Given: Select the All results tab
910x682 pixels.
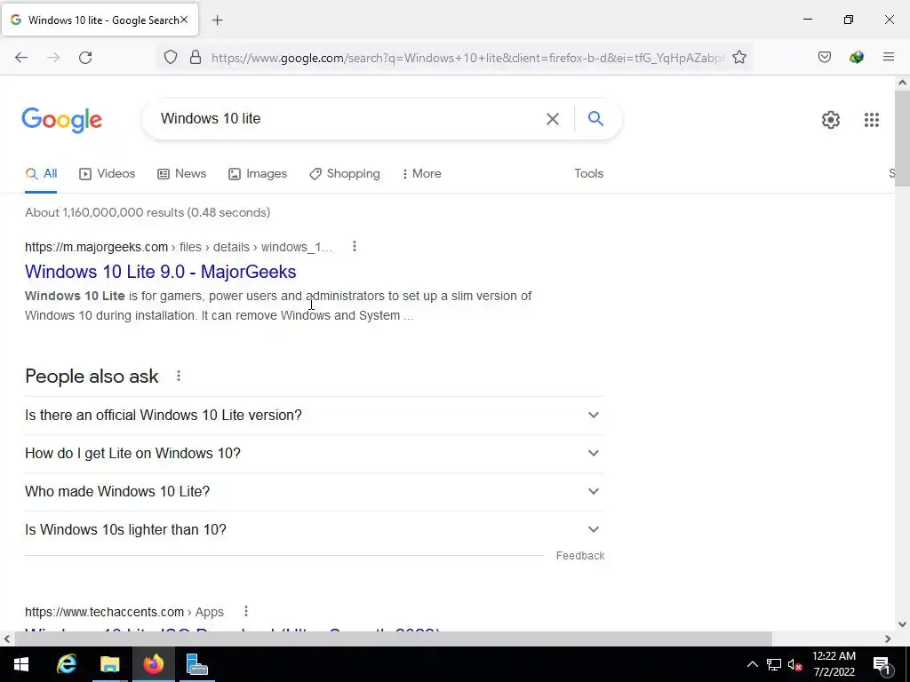Looking at the screenshot, I should (41, 173).
